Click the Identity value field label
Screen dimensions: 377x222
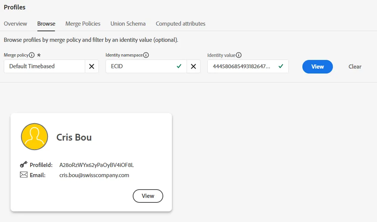[x=221, y=55]
